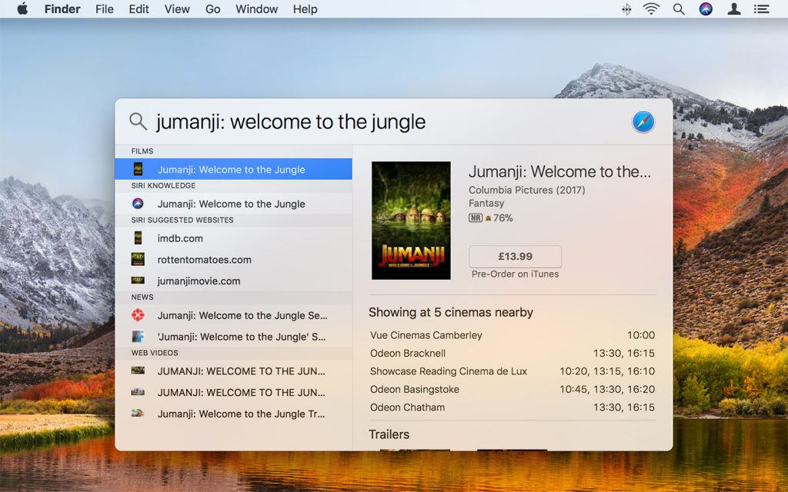Click the Safari compass icon in Spotlight

pyautogui.click(x=643, y=122)
